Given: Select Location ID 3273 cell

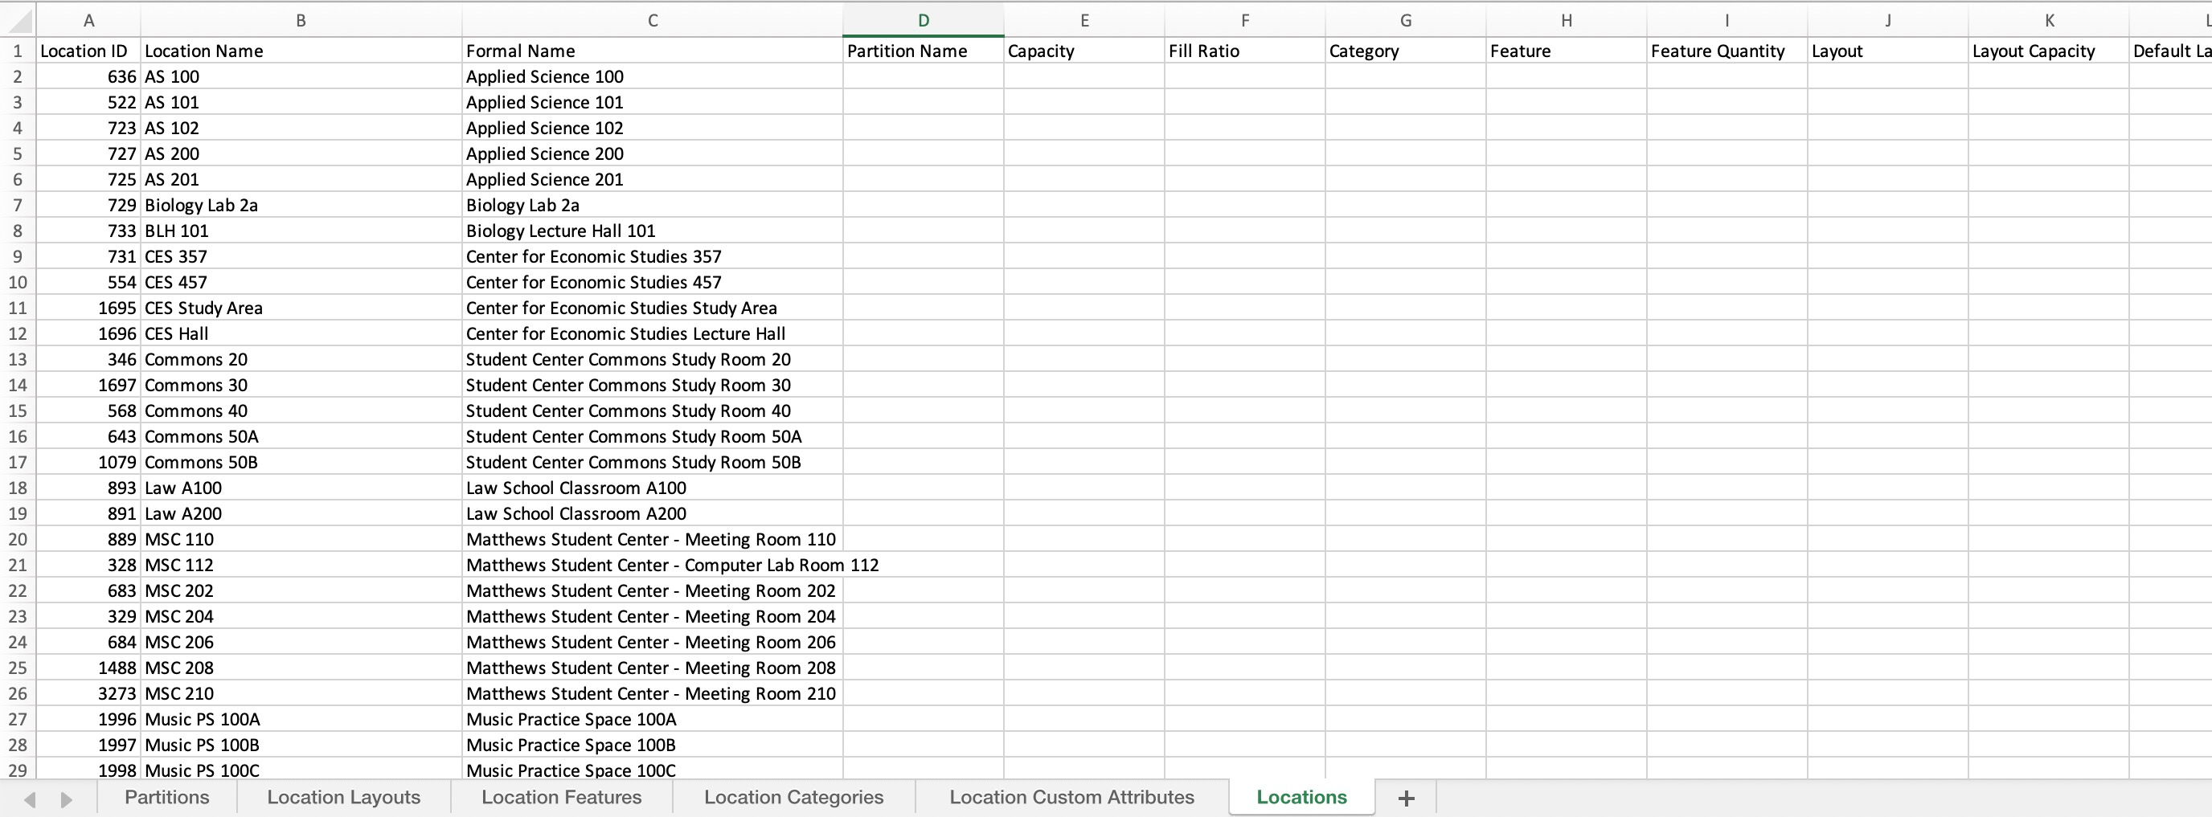Looking at the screenshot, I should coord(88,693).
